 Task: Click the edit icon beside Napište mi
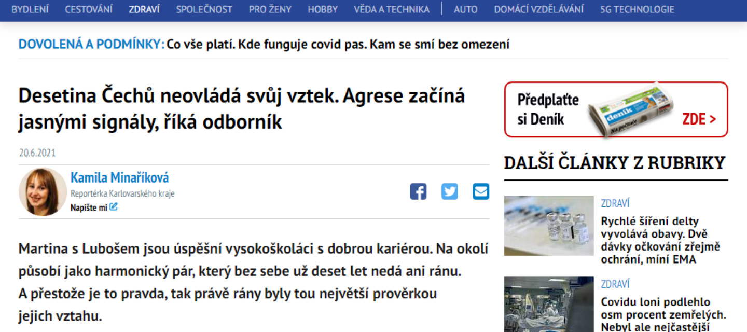pyautogui.click(x=114, y=207)
